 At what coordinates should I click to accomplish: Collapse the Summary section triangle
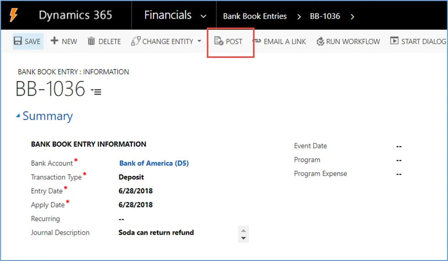pyautogui.click(x=18, y=116)
